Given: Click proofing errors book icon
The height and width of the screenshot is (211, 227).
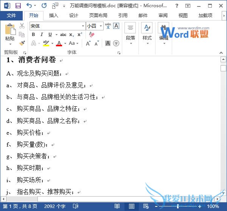Looking at the screenshot, I should click(76, 206).
